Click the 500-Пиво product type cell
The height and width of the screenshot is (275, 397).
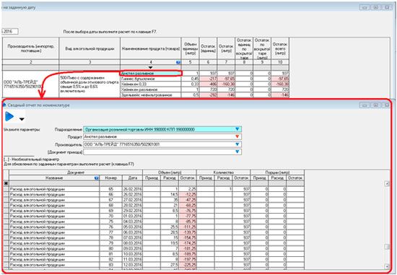click(90, 84)
